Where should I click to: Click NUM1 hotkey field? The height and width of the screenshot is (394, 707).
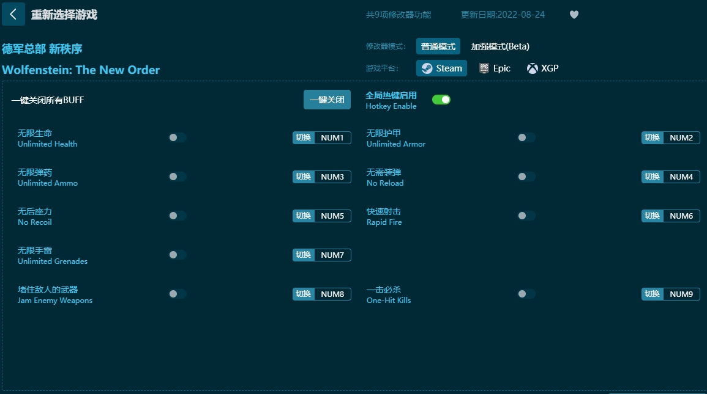(x=333, y=137)
